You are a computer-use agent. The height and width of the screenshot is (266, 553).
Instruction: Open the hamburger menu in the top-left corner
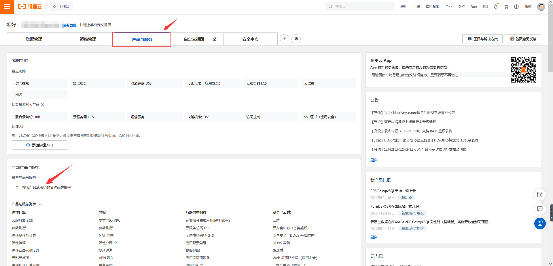7,7
